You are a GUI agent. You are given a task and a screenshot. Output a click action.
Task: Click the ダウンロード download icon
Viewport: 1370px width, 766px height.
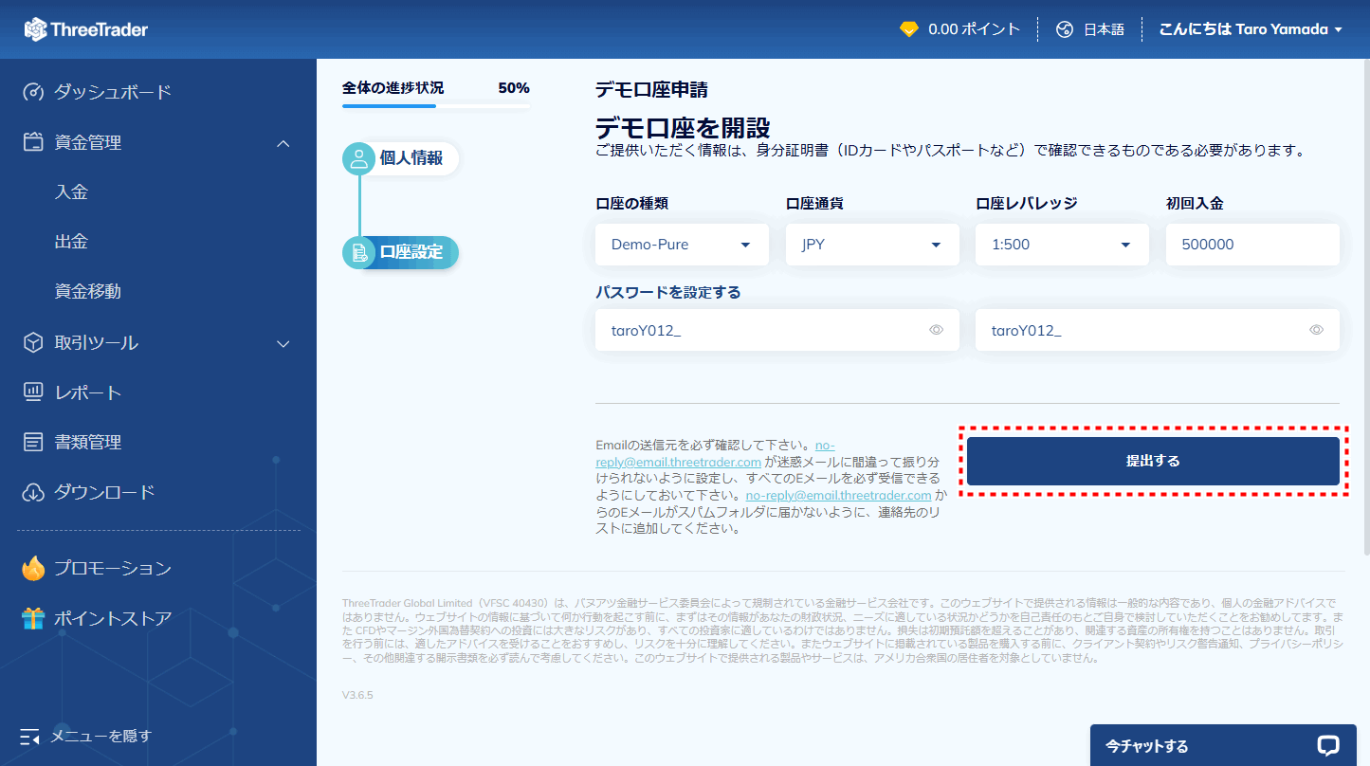[33, 491]
